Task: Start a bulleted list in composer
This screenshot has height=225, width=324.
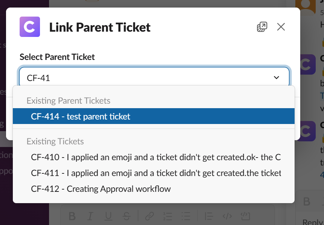Action: tap(186, 216)
